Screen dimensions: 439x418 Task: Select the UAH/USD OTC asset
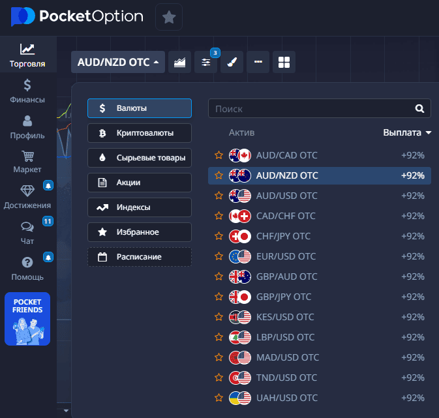(x=320, y=398)
